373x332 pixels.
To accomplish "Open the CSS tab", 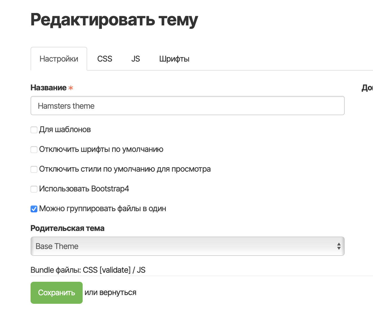I will click(105, 59).
